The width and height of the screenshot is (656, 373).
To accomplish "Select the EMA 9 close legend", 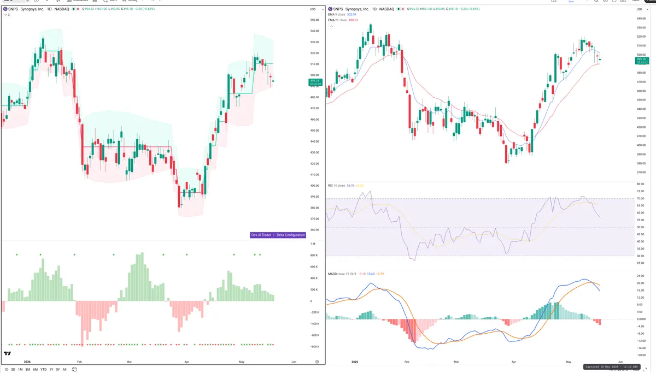I will pyautogui.click(x=336, y=15).
